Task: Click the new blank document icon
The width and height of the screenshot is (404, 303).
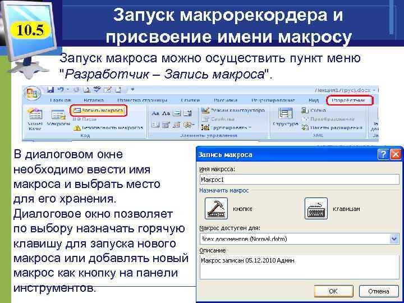Action: 118,90
